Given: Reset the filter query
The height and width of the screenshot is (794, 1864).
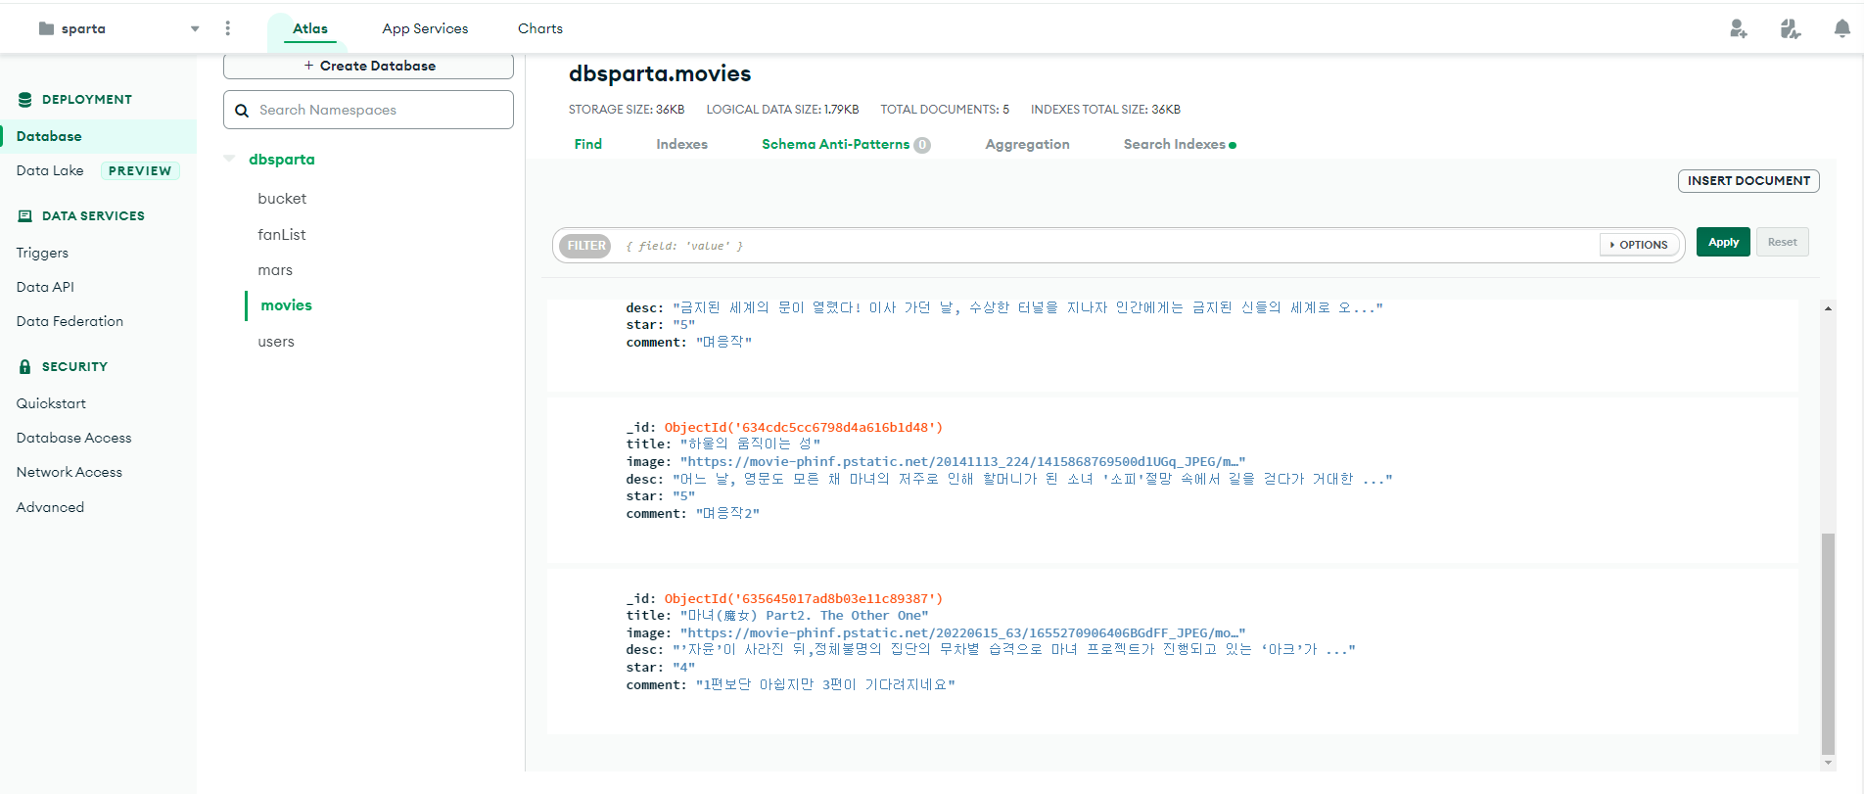Looking at the screenshot, I should (x=1782, y=242).
